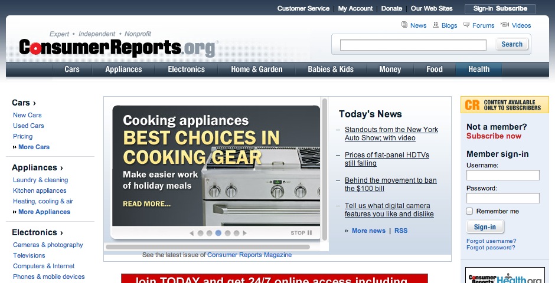
Task: Click the CR subscribers-only badge
Action: coord(504,105)
